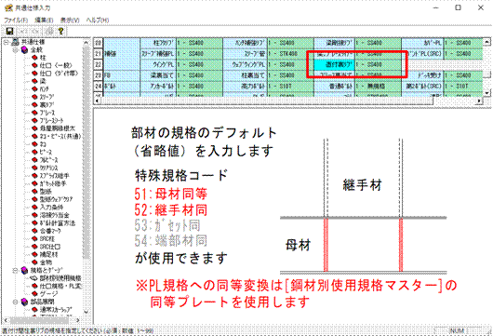493x336 pixels.
Task: Click the greyed-out Print icon in the toolbar
Action: coord(48,31)
